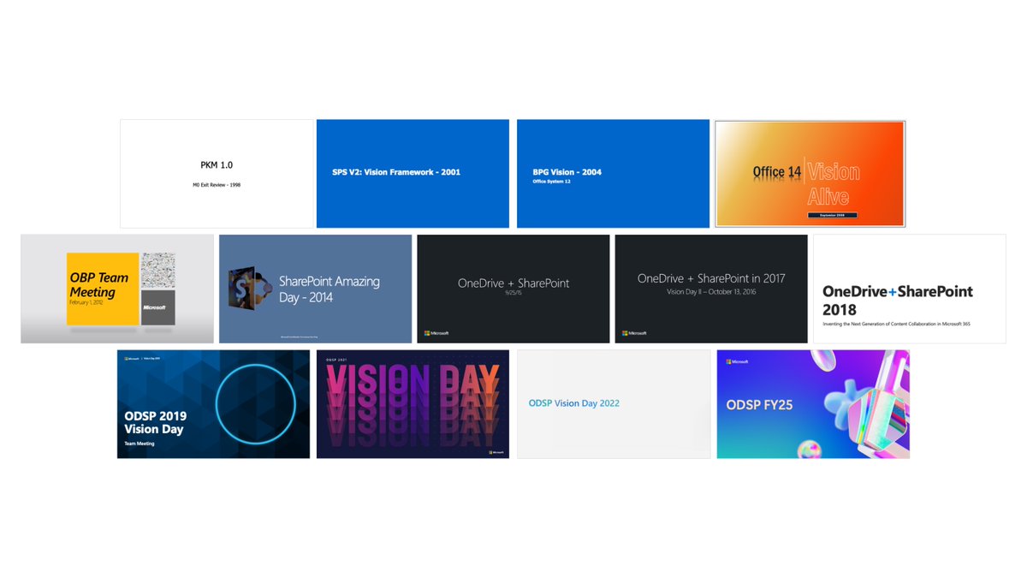Select OneDrive + SharePoint in 2017 slide
The image size is (1027, 578).
(x=711, y=289)
